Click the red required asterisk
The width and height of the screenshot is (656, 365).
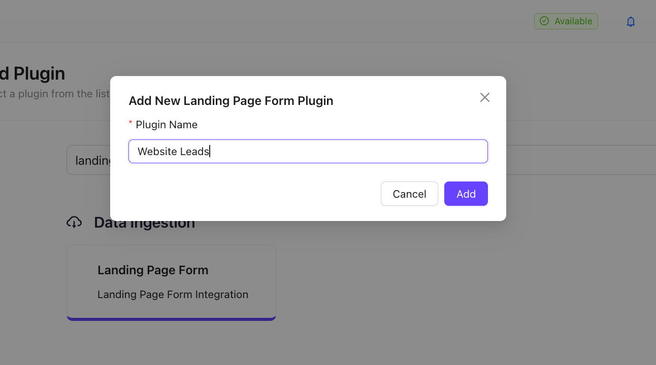point(130,124)
